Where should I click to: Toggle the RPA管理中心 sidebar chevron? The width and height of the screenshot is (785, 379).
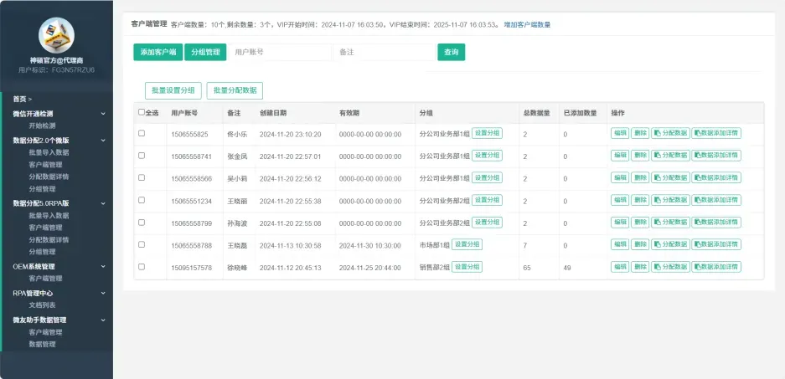click(x=103, y=294)
